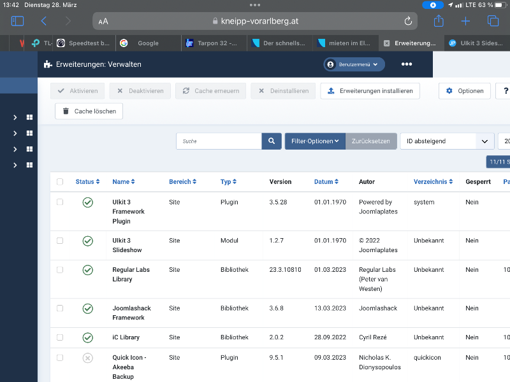Tap the Safari share icon
This screenshot has height=382, width=510.
tap(439, 21)
